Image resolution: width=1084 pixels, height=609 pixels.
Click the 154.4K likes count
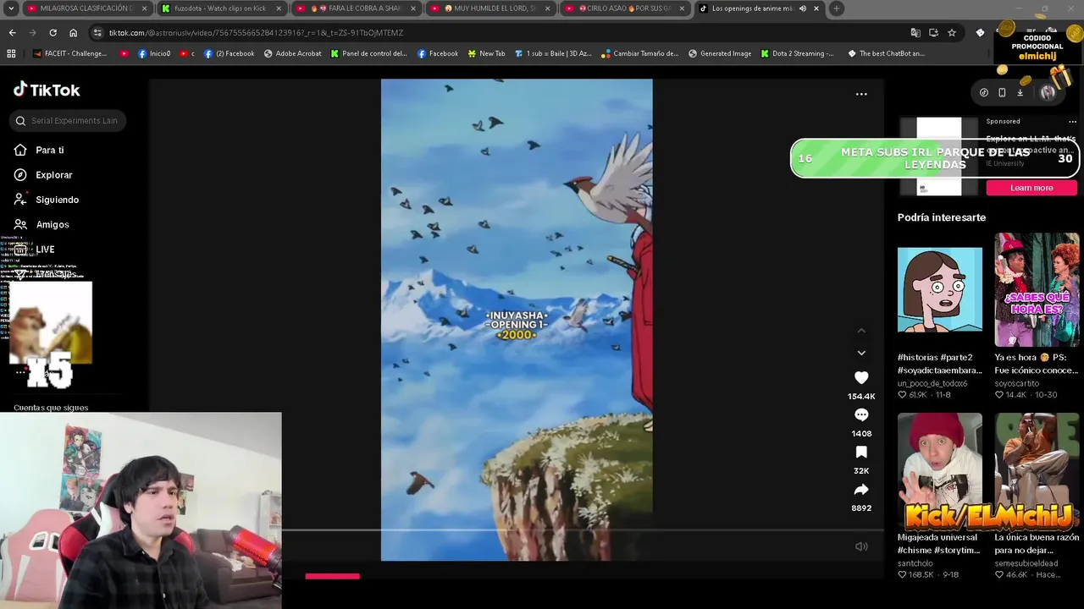tap(861, 396)
